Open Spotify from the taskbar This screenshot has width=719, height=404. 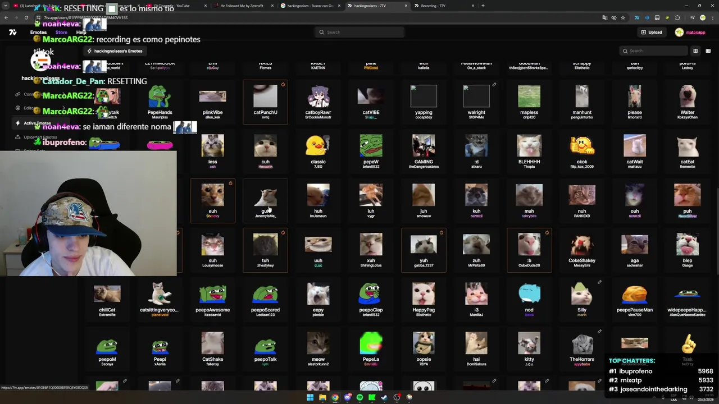[359, 398]
